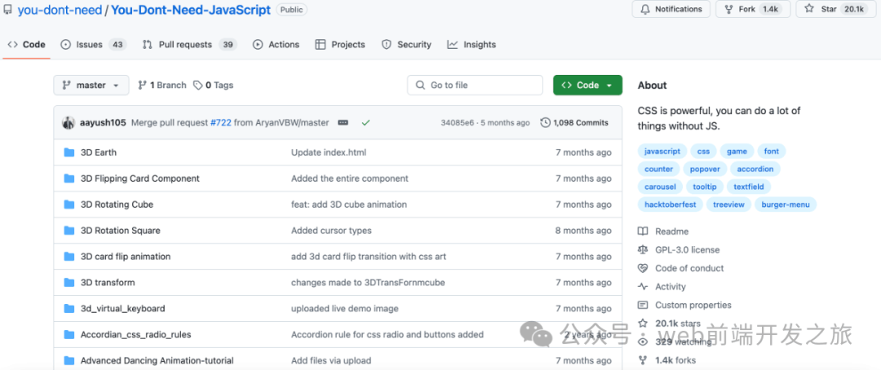This screenshot has width=881, height=370.
Task: Select the burger-menu topic tag
Action: 786,205
